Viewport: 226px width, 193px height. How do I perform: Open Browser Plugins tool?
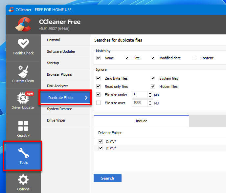pyautogui.click(x=66, y=74)
